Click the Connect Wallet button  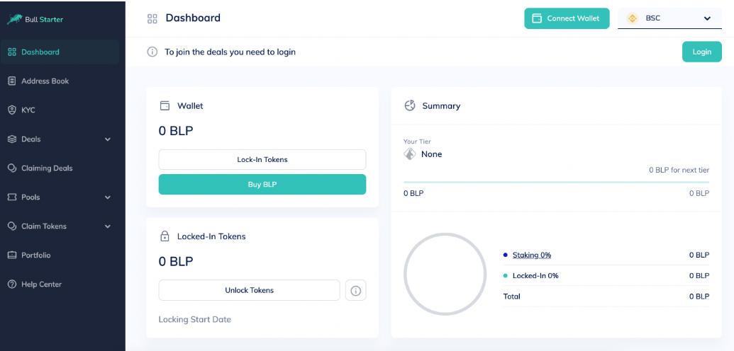[567, 18]
